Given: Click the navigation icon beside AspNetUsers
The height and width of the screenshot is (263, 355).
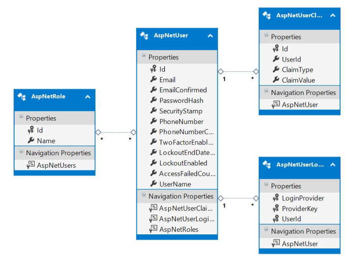Looking at the screenshot, I should pos(30,165).
